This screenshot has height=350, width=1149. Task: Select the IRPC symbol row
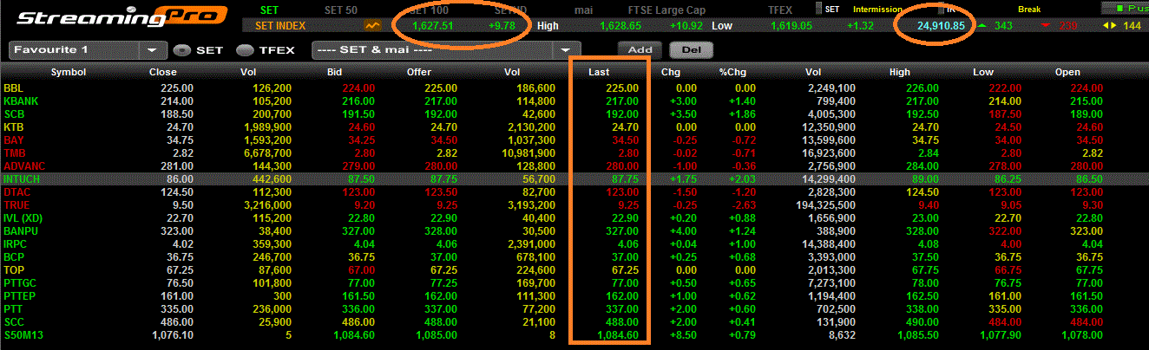574,243
